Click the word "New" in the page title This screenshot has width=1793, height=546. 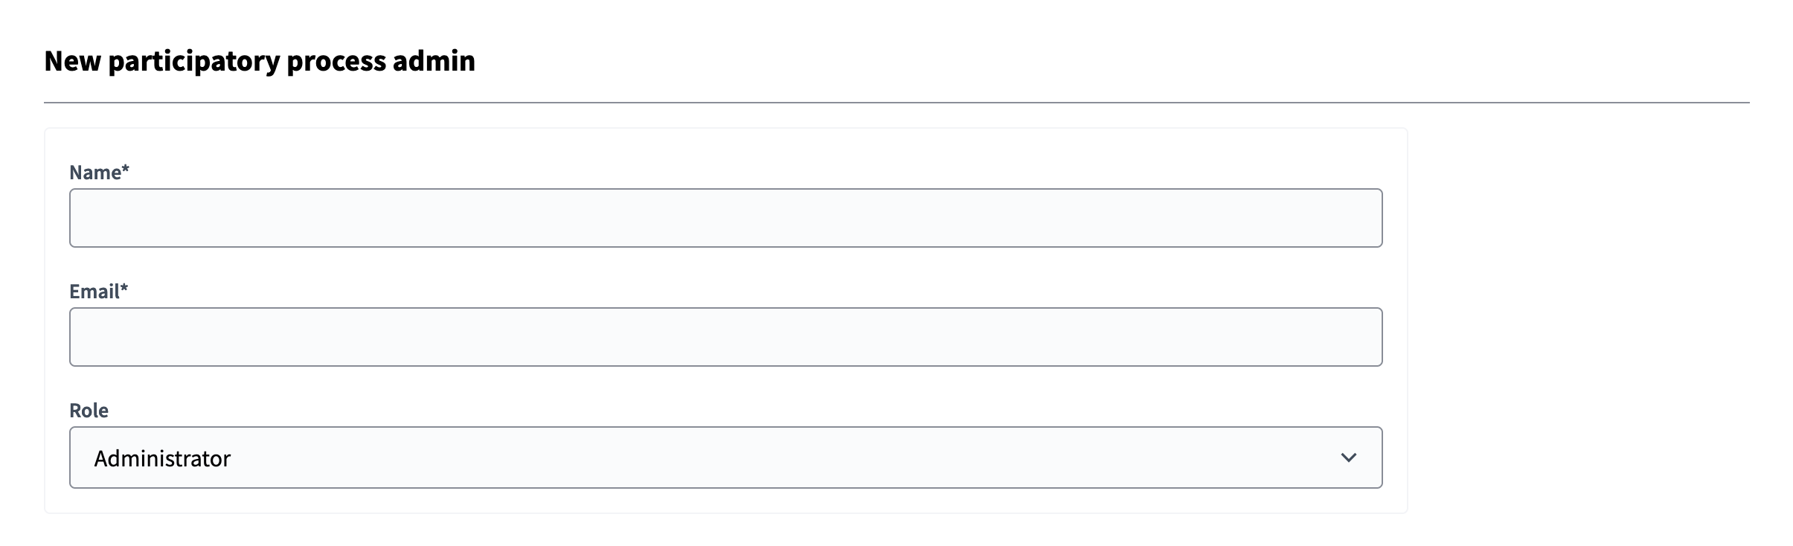(72, 61)
